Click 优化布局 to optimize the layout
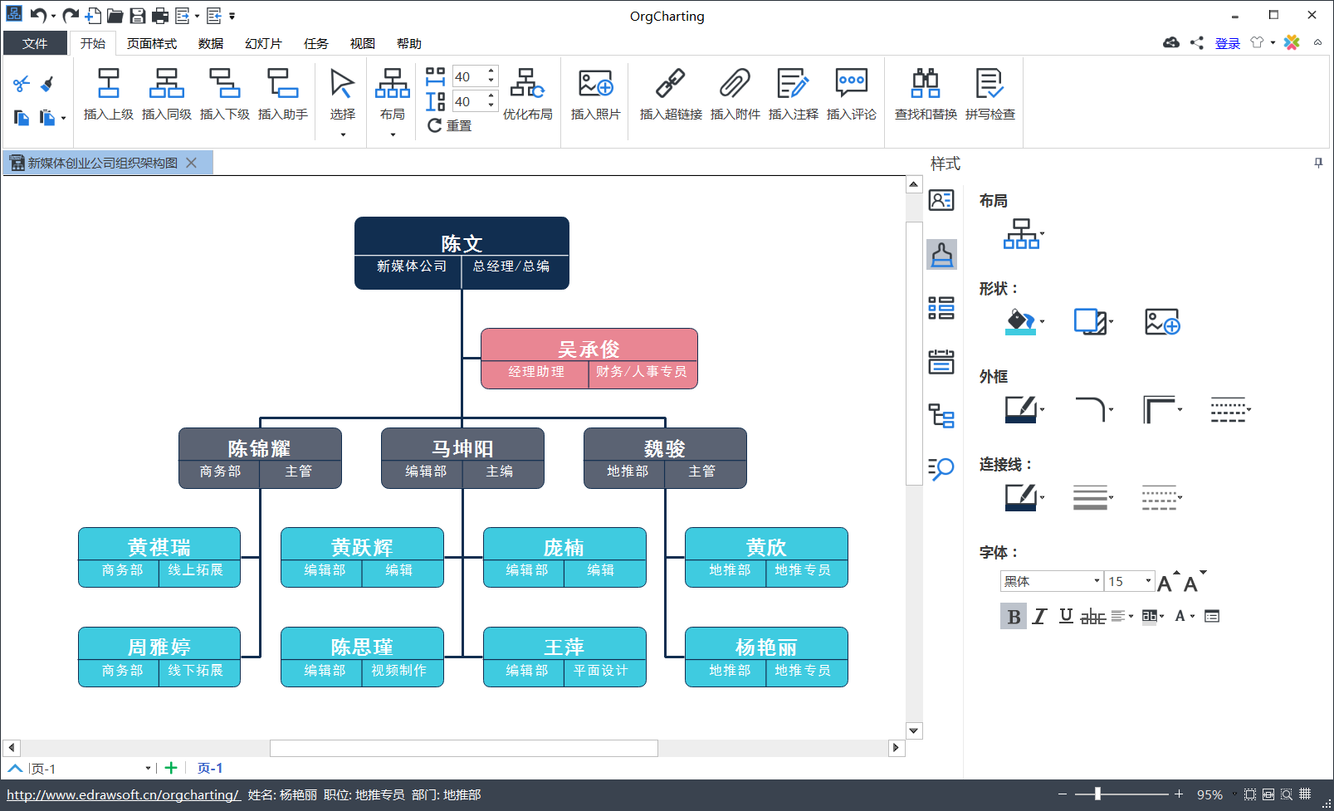This screenshot has width=1334, height=811. pyautogui.click(x=527, y=93)
